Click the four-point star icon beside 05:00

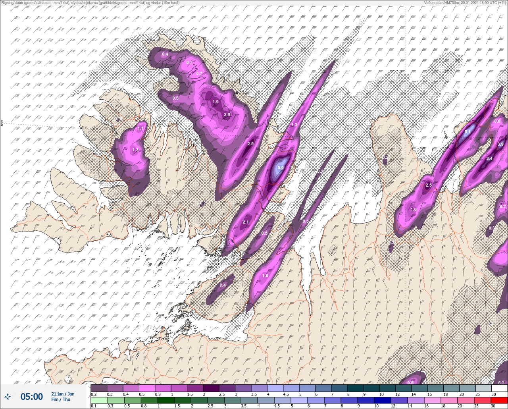[8, 396]
